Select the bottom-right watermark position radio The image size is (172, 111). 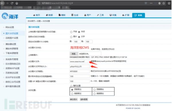tap(94, 94)
